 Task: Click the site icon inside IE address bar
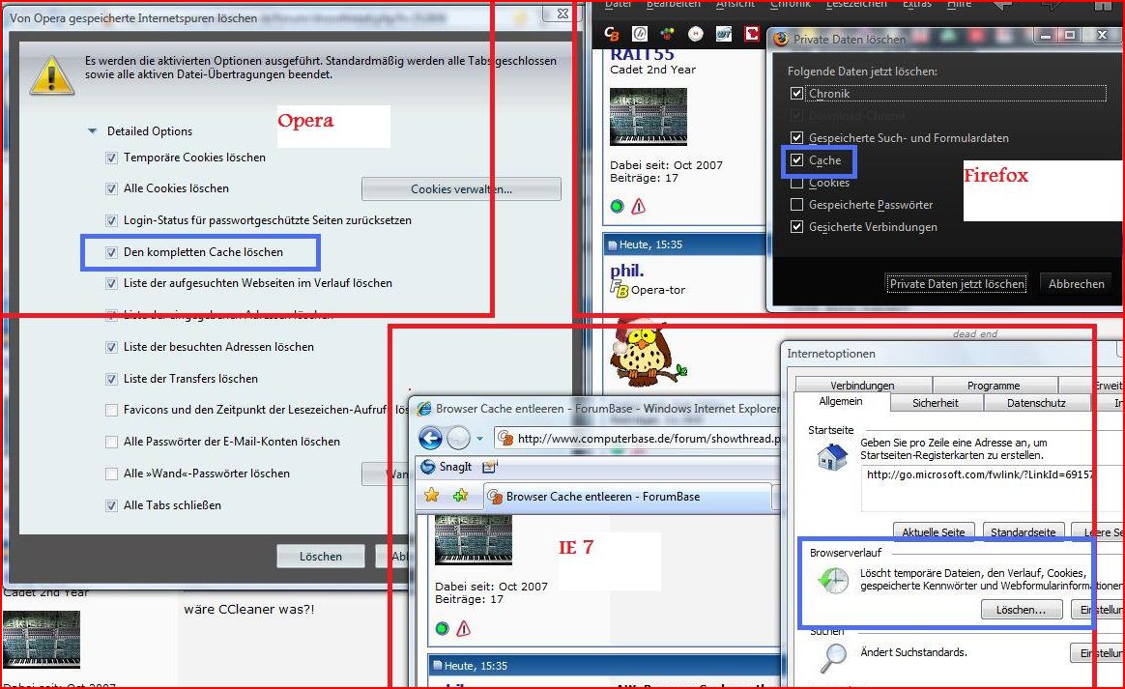pyautogui.click(x=505, y=438)
